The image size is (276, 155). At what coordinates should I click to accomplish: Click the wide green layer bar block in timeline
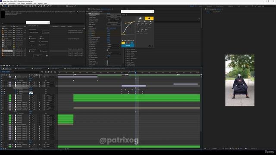coord(137,98)
